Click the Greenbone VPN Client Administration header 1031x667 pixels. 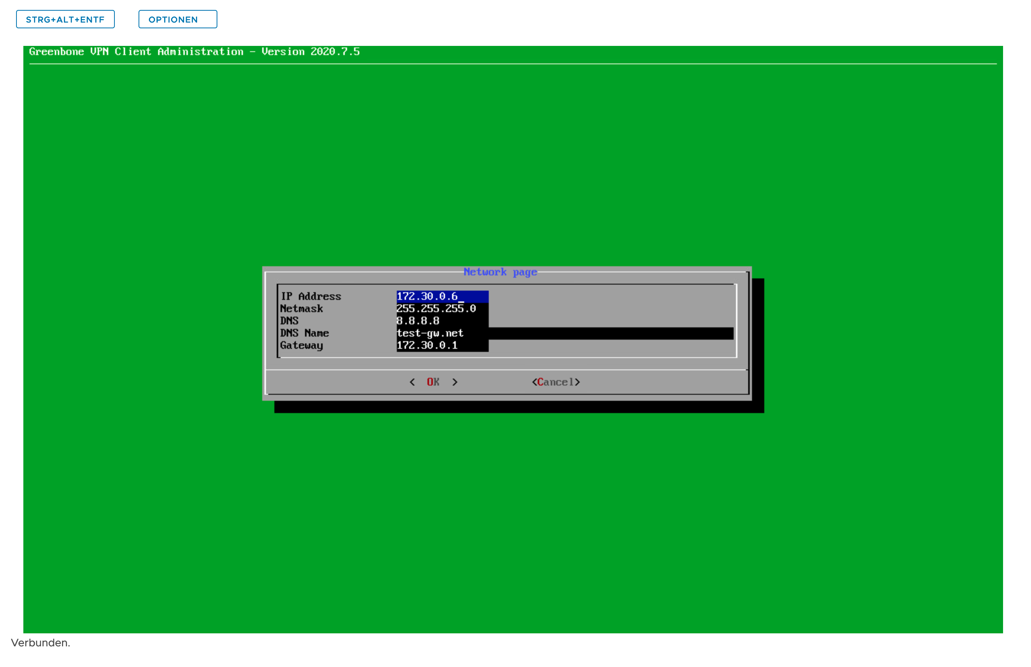[194, 52]
